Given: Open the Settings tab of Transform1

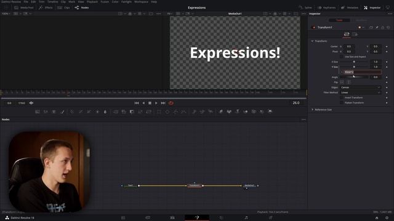Looking at the screenshot, I should (x=355, y=34).
